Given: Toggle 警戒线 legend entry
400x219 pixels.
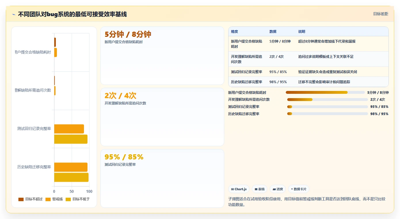Looking at the screenshot, I should coord(54,199).
